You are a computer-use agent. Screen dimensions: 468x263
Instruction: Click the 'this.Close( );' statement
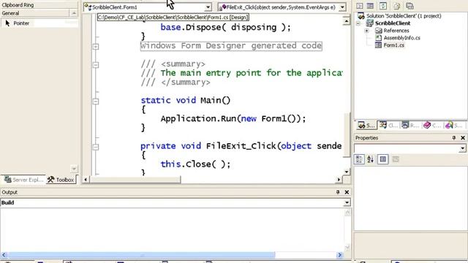(195, 164)
